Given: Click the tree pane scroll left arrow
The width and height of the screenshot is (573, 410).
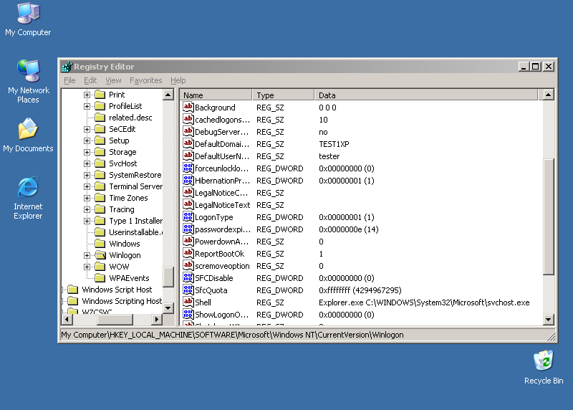Looking at the screenshot, I should pyautogui.click(x=67, y=319).
